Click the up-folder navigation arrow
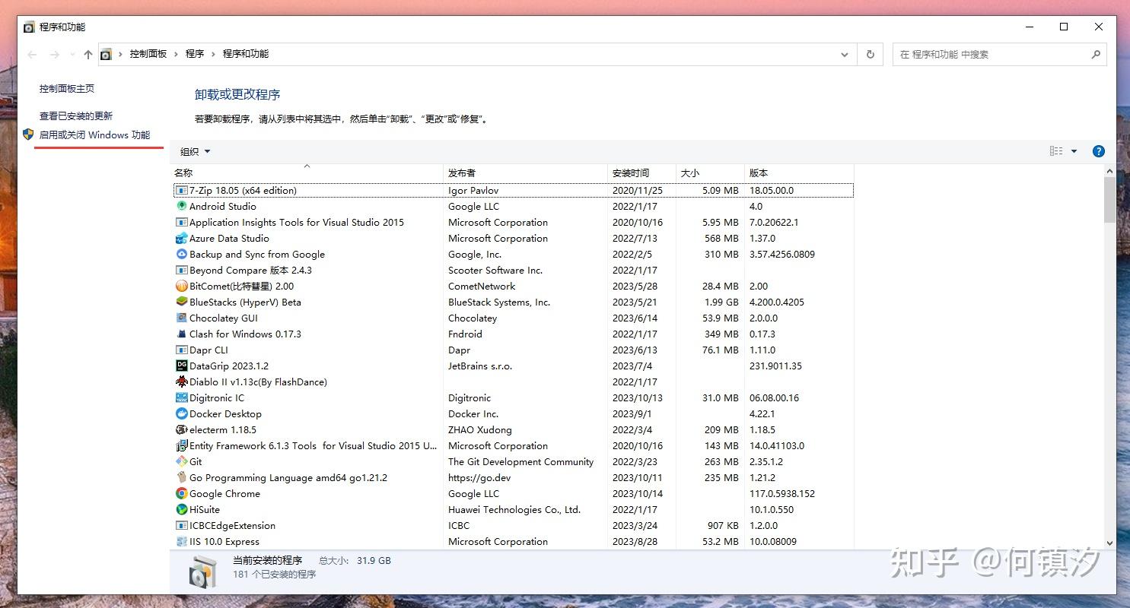 coord(88,54)
